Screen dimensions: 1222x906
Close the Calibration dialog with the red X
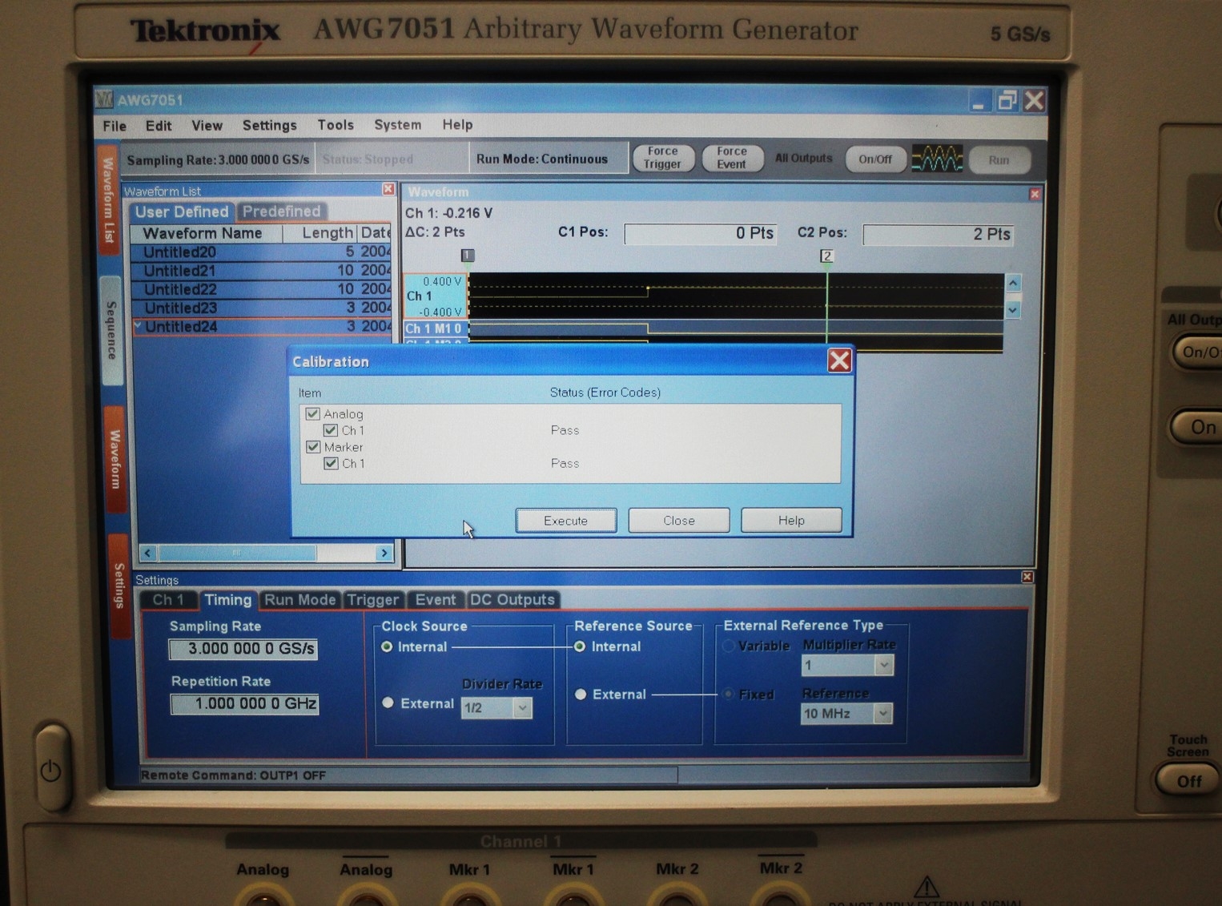click(839, 360)
